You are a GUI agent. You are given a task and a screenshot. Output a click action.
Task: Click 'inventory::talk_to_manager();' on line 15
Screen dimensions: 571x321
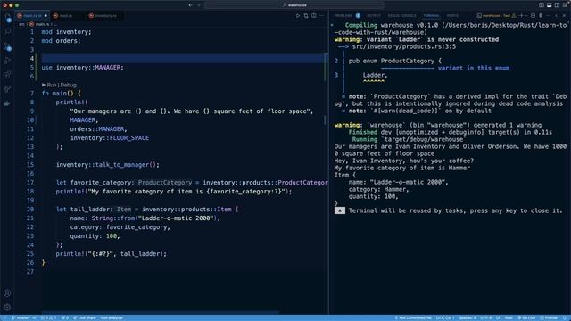pos(108,165)
